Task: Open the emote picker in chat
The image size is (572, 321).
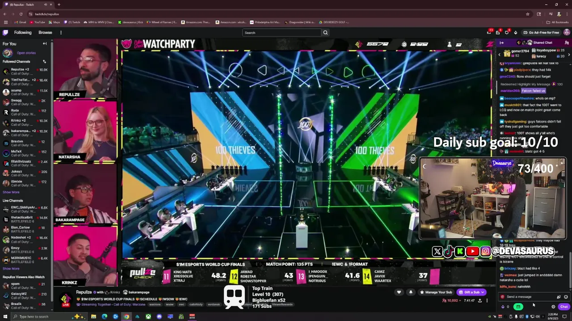Action: [566, 297]
